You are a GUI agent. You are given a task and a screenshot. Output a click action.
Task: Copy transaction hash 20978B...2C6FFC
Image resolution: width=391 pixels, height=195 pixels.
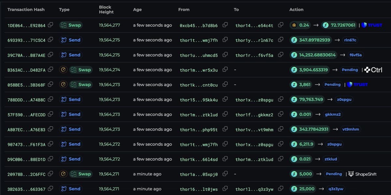[x=51, y=174]
